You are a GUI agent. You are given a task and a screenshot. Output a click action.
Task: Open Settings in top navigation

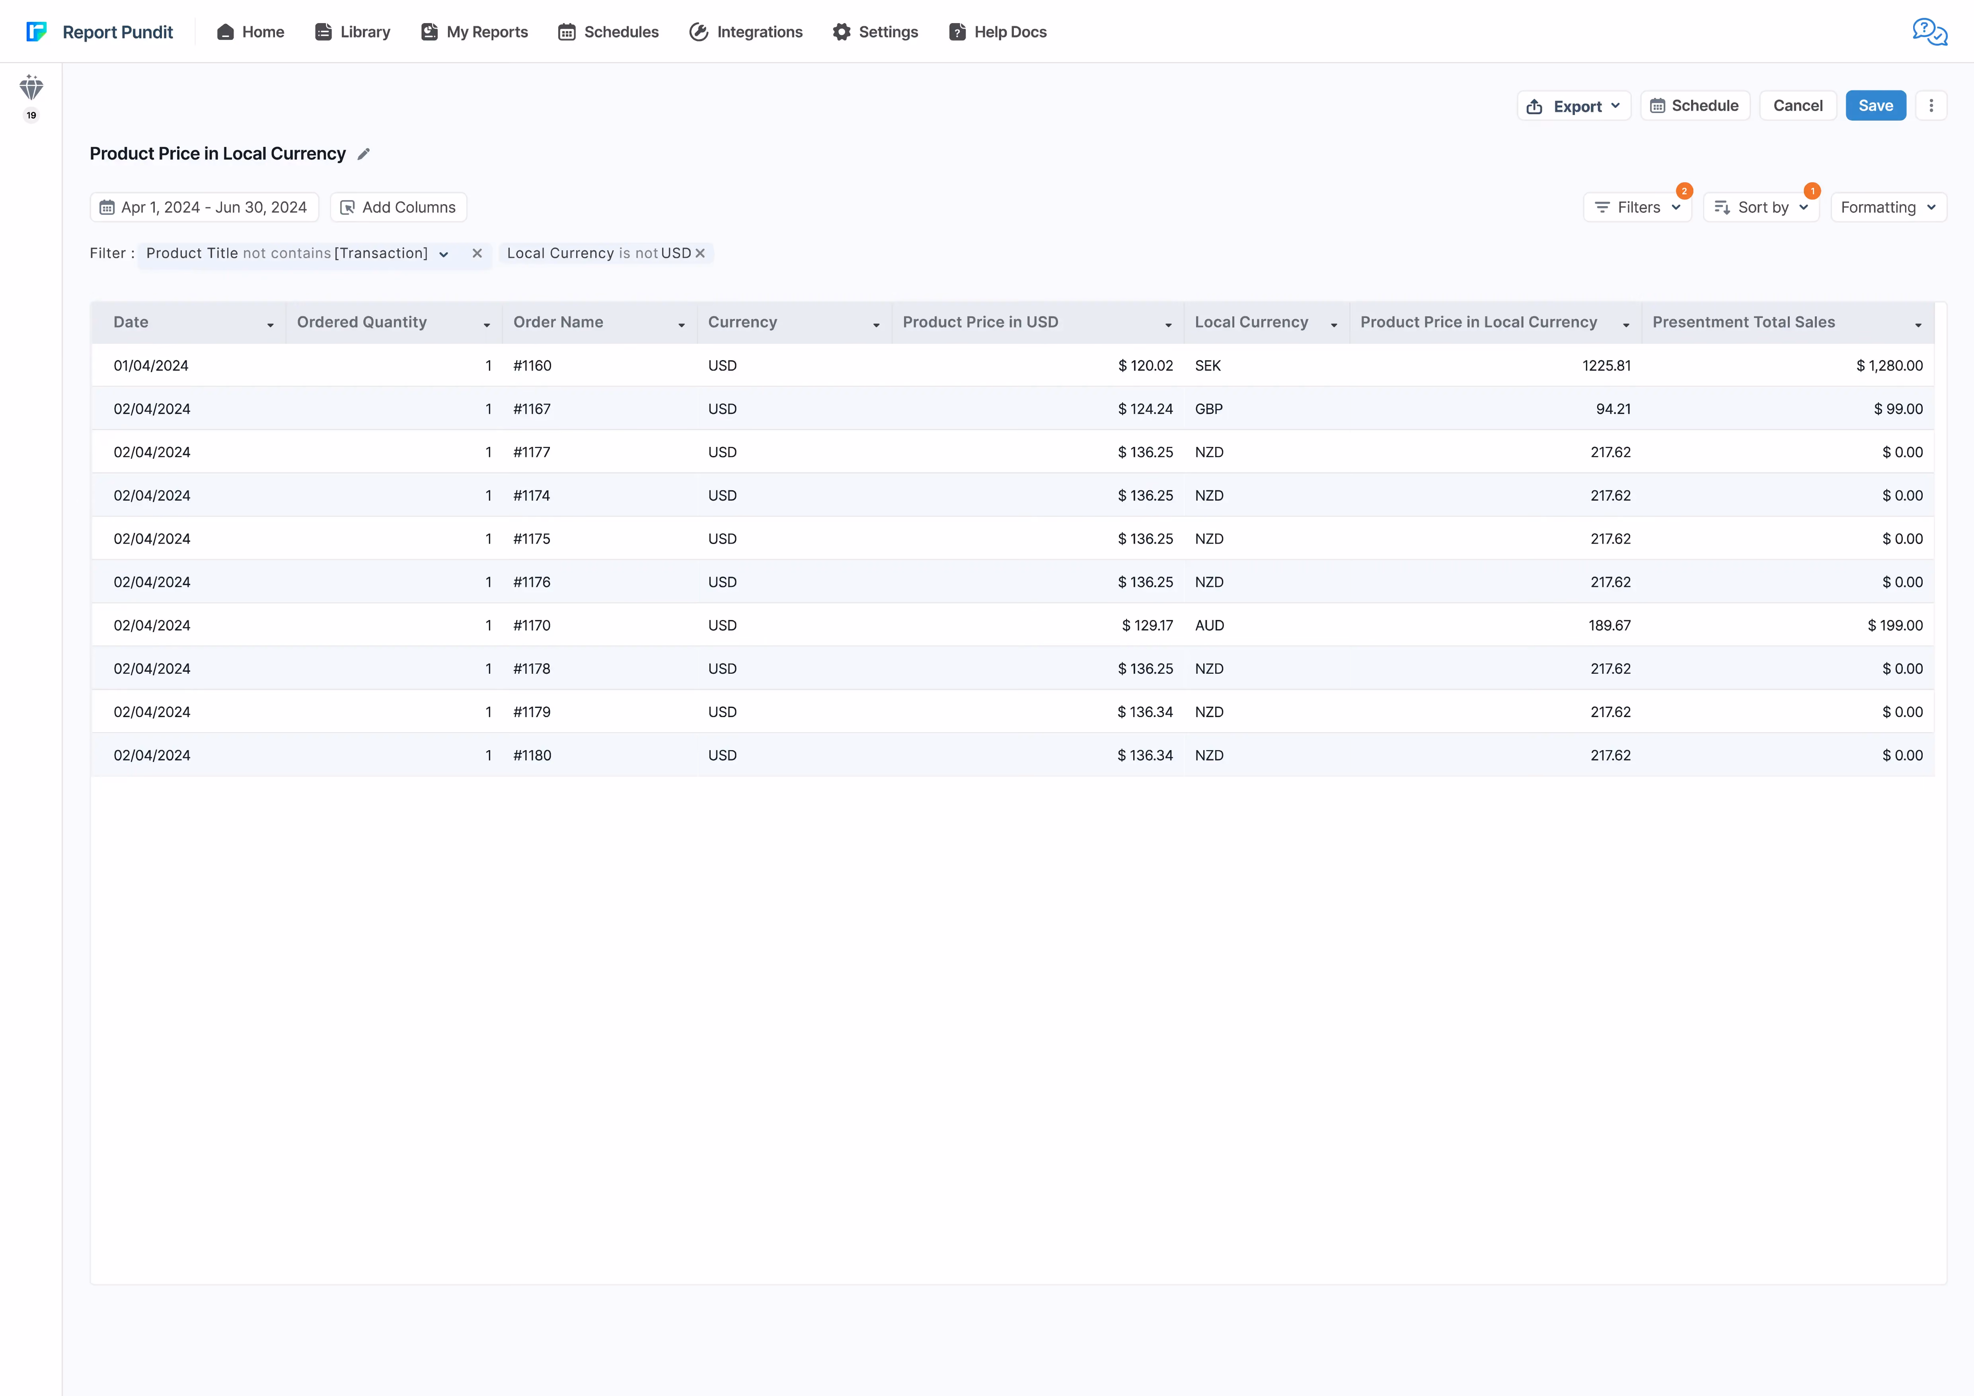(875, 32)
